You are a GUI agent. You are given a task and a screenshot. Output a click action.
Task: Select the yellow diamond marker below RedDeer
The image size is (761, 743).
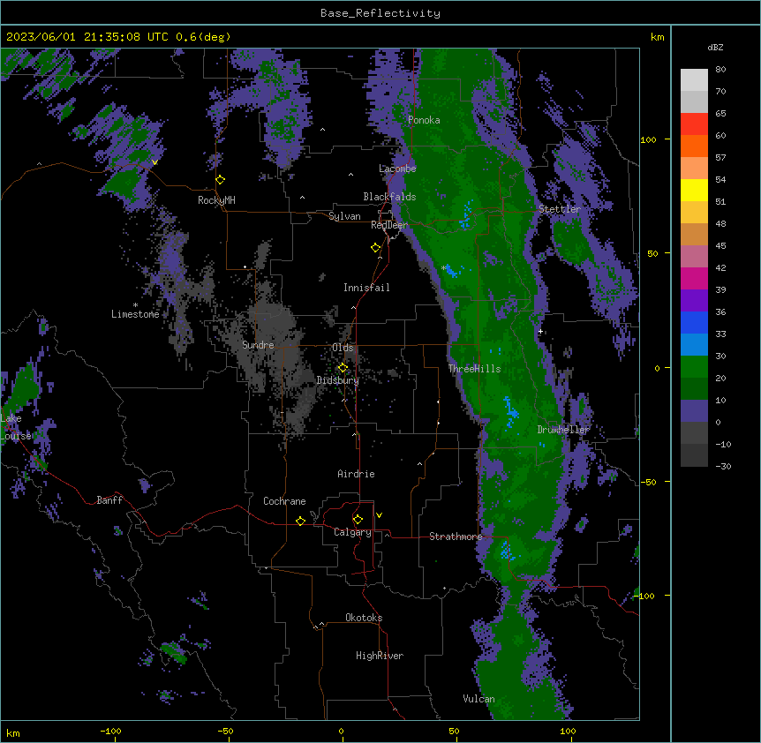point(376,248)
